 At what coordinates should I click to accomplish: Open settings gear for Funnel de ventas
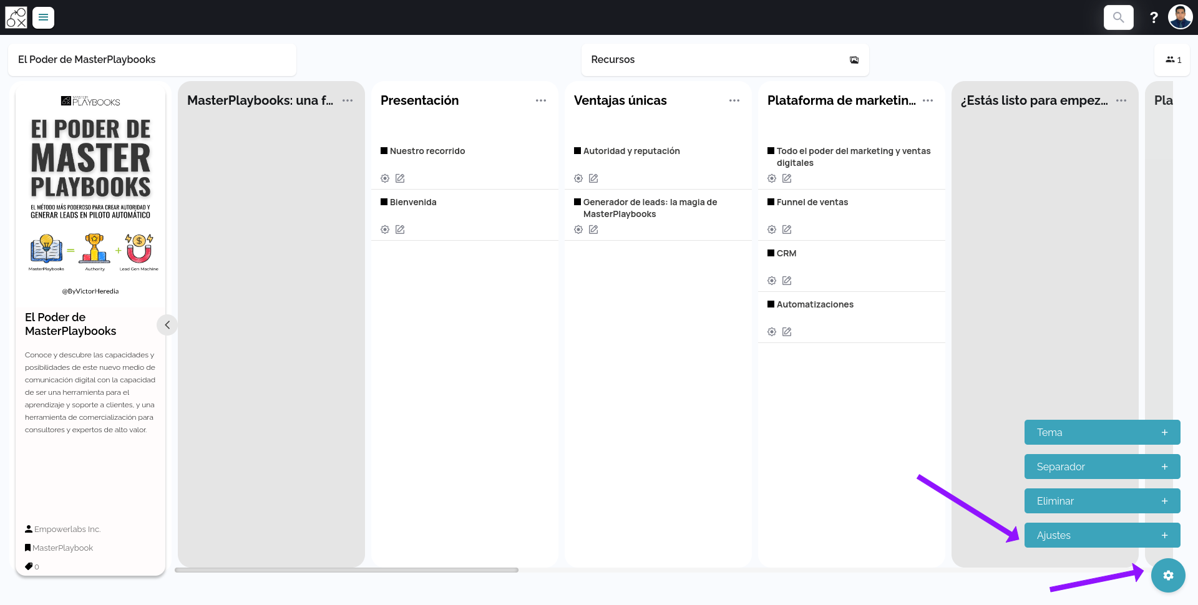(772, 230)
